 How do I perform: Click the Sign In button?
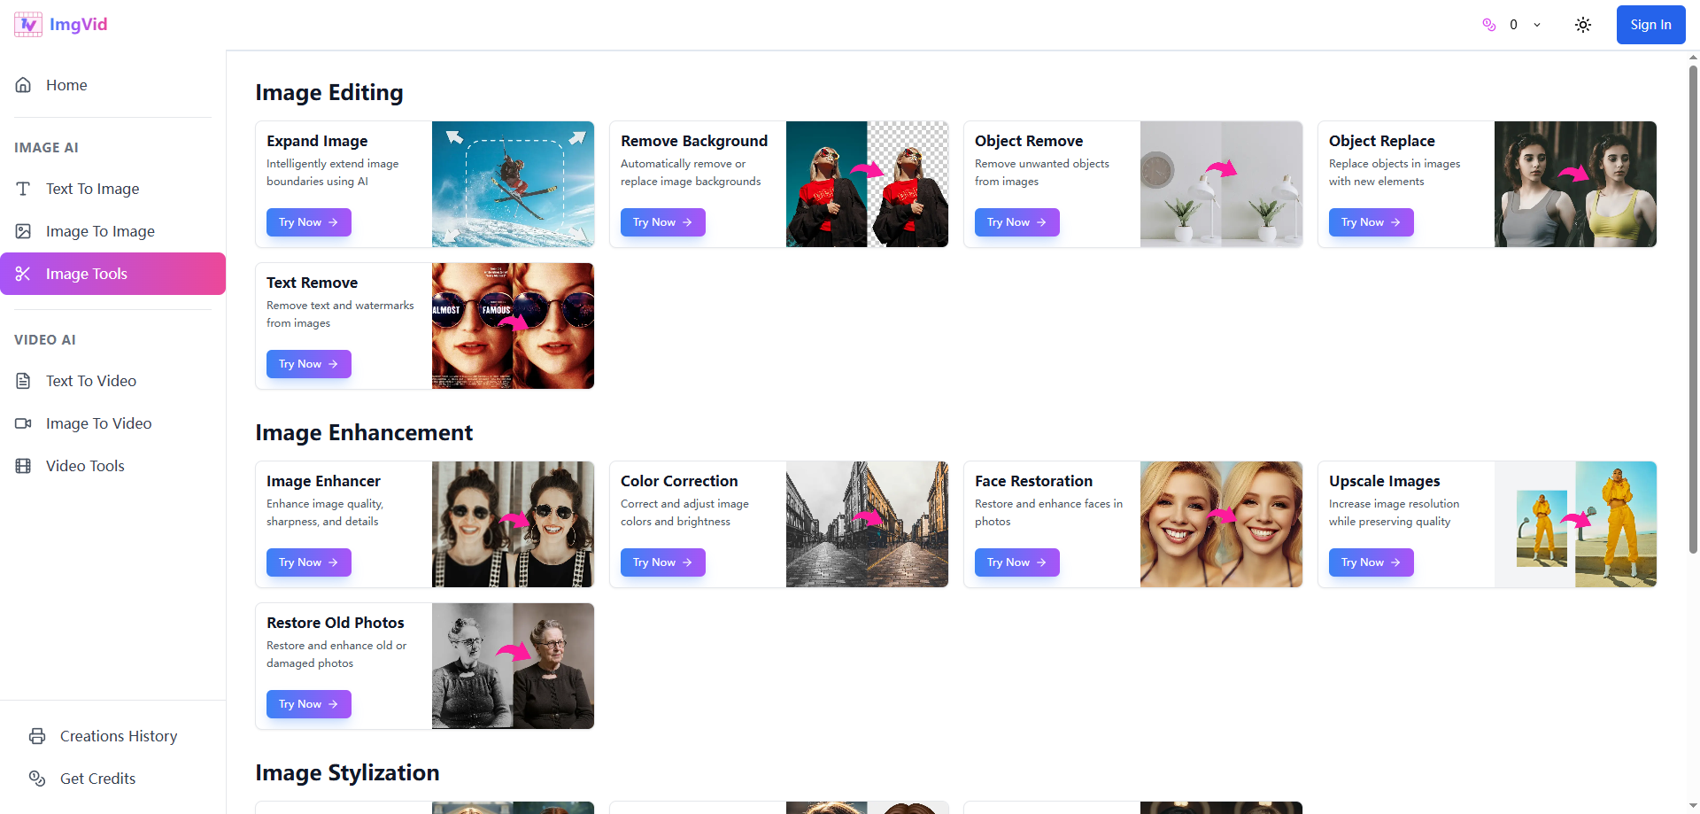[x=1650, y=24]
